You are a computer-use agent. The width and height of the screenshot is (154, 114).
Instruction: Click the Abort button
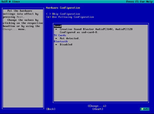coord(98,109)
